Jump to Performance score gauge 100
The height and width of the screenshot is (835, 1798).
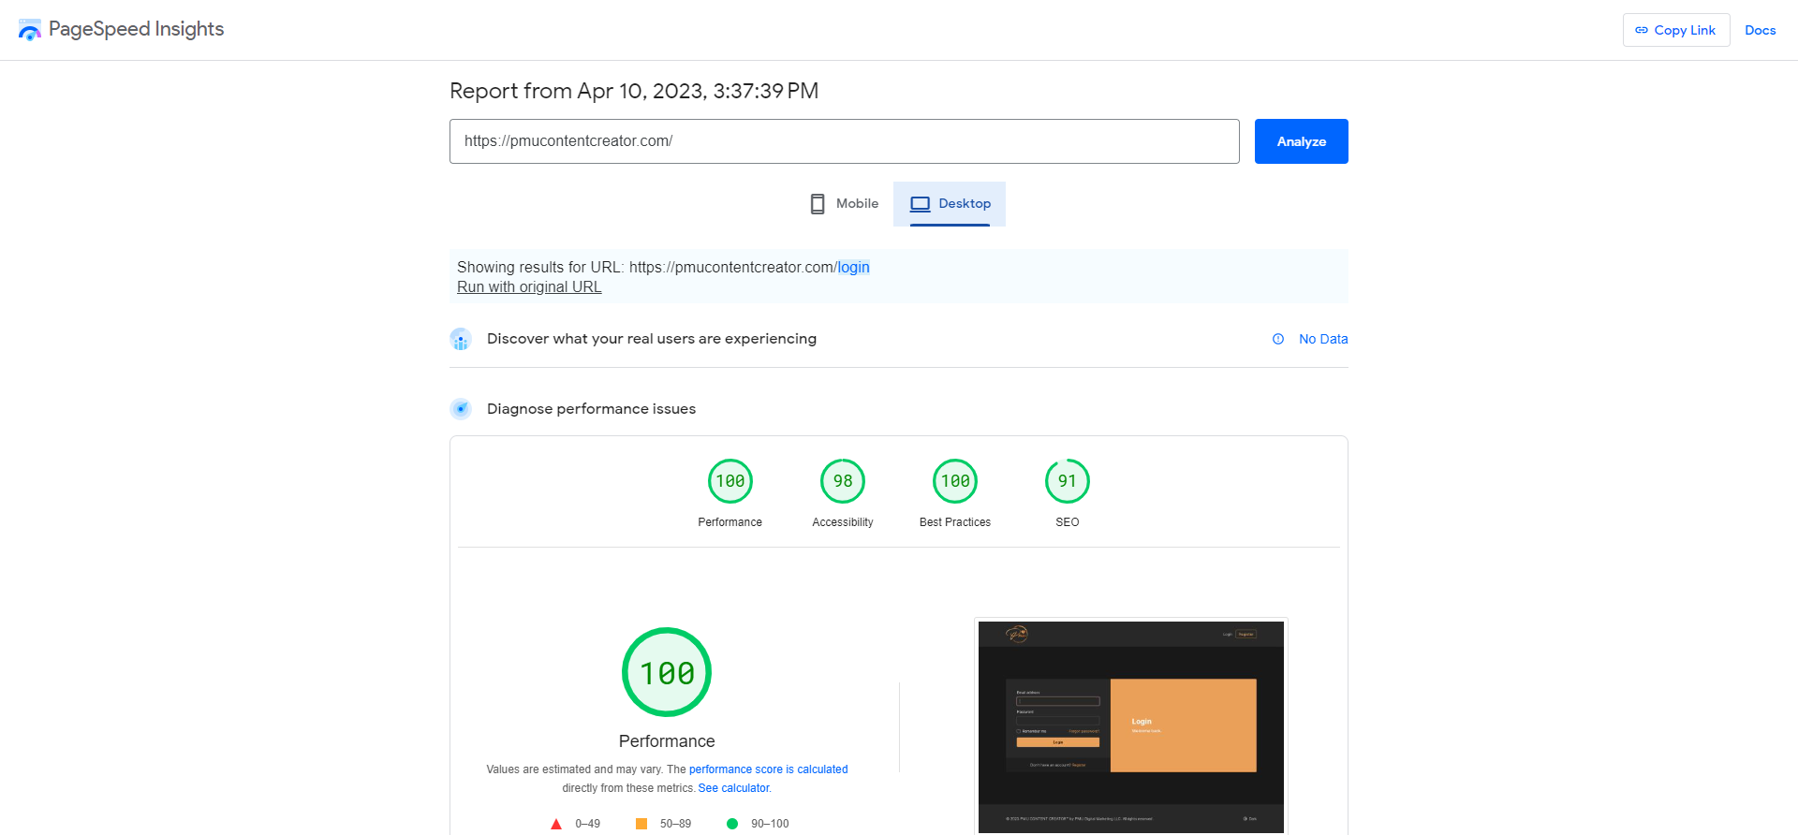[x=730, y=481]
